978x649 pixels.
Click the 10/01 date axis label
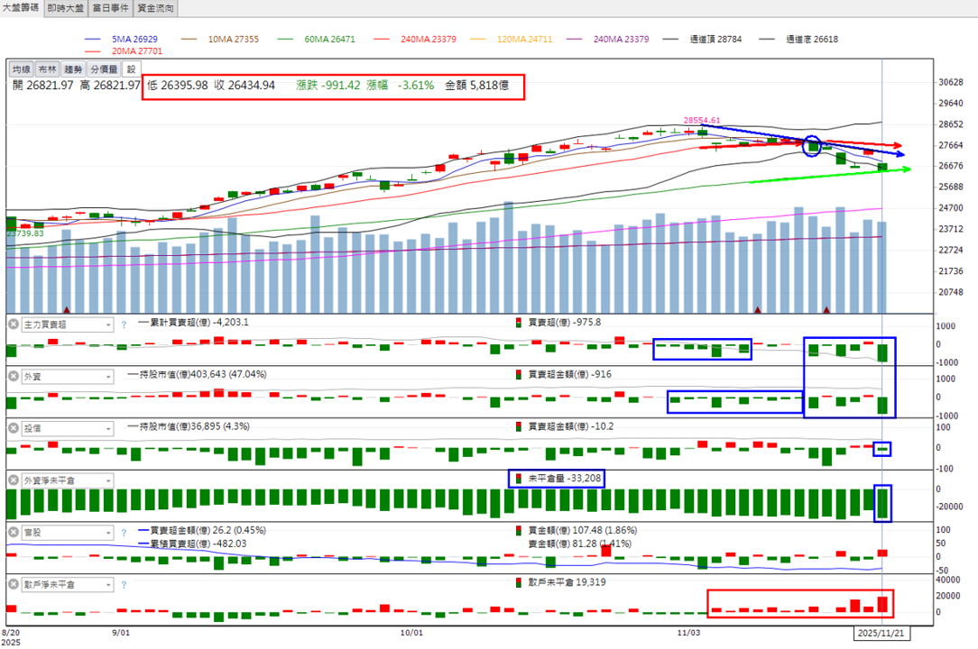pyautogui.click(x=411, y=633)
